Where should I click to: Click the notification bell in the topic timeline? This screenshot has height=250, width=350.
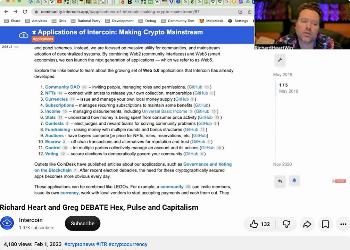pyautogui.click(x=294, y=180)
